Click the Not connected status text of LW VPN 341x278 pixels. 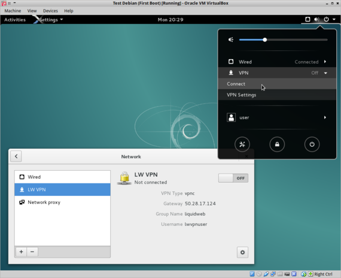coord(151,182)
